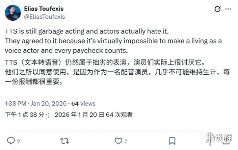
Task: Open Elias Toufexis profile avatar
Action: click(13, 13)
